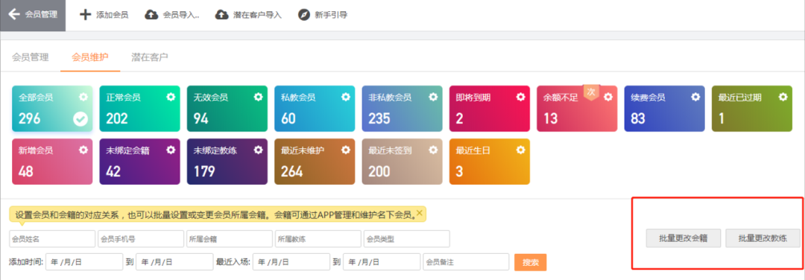Select the 全部会员 card with checkmark
The height and width of the screenshot is (280, 805).
pyautogui.click(x=52, y=109)
